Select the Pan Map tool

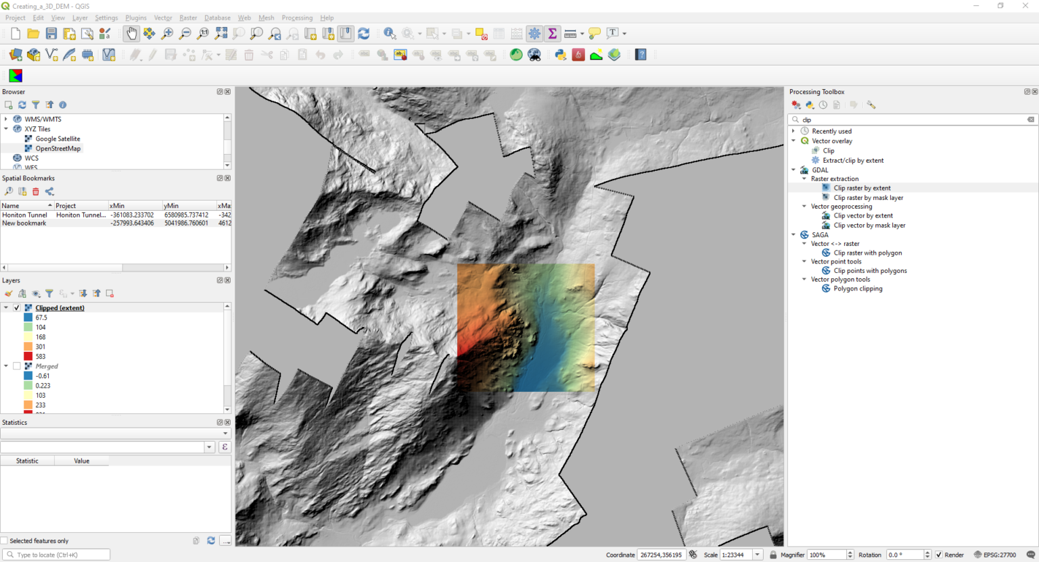click(x=131, y=33)
